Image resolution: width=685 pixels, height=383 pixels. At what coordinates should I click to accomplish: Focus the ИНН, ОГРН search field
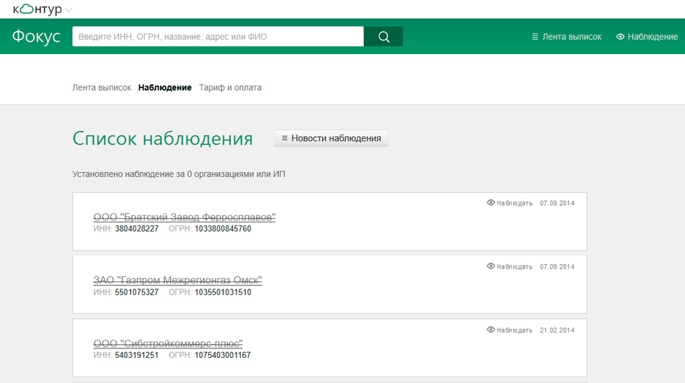(218, 37)
